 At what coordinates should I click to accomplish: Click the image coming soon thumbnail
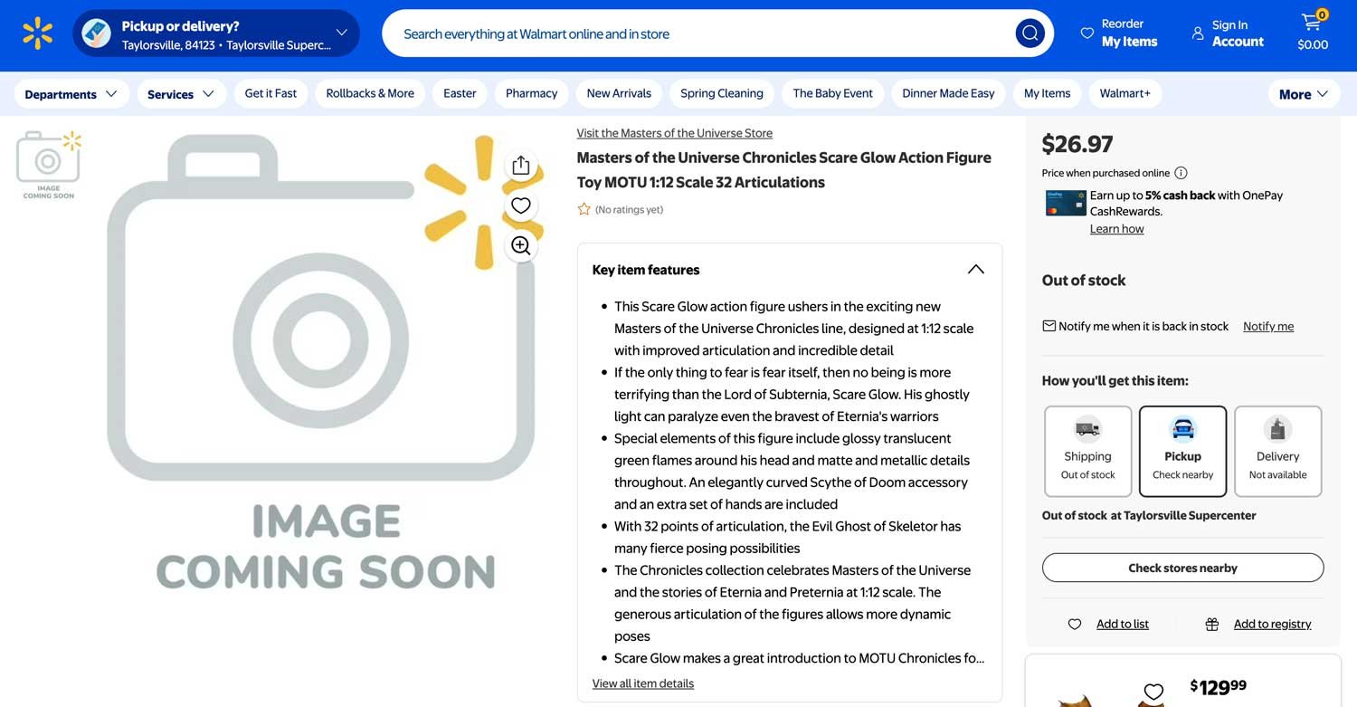(x=49, y=164)
